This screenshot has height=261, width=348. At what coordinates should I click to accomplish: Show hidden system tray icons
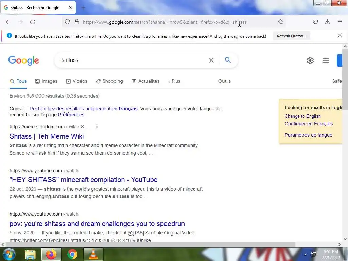[306, 255]
